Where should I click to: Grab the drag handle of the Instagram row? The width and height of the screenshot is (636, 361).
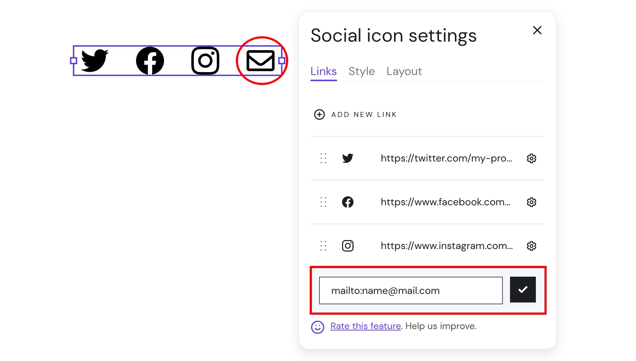pyautogui.click(x=323, y=246)
